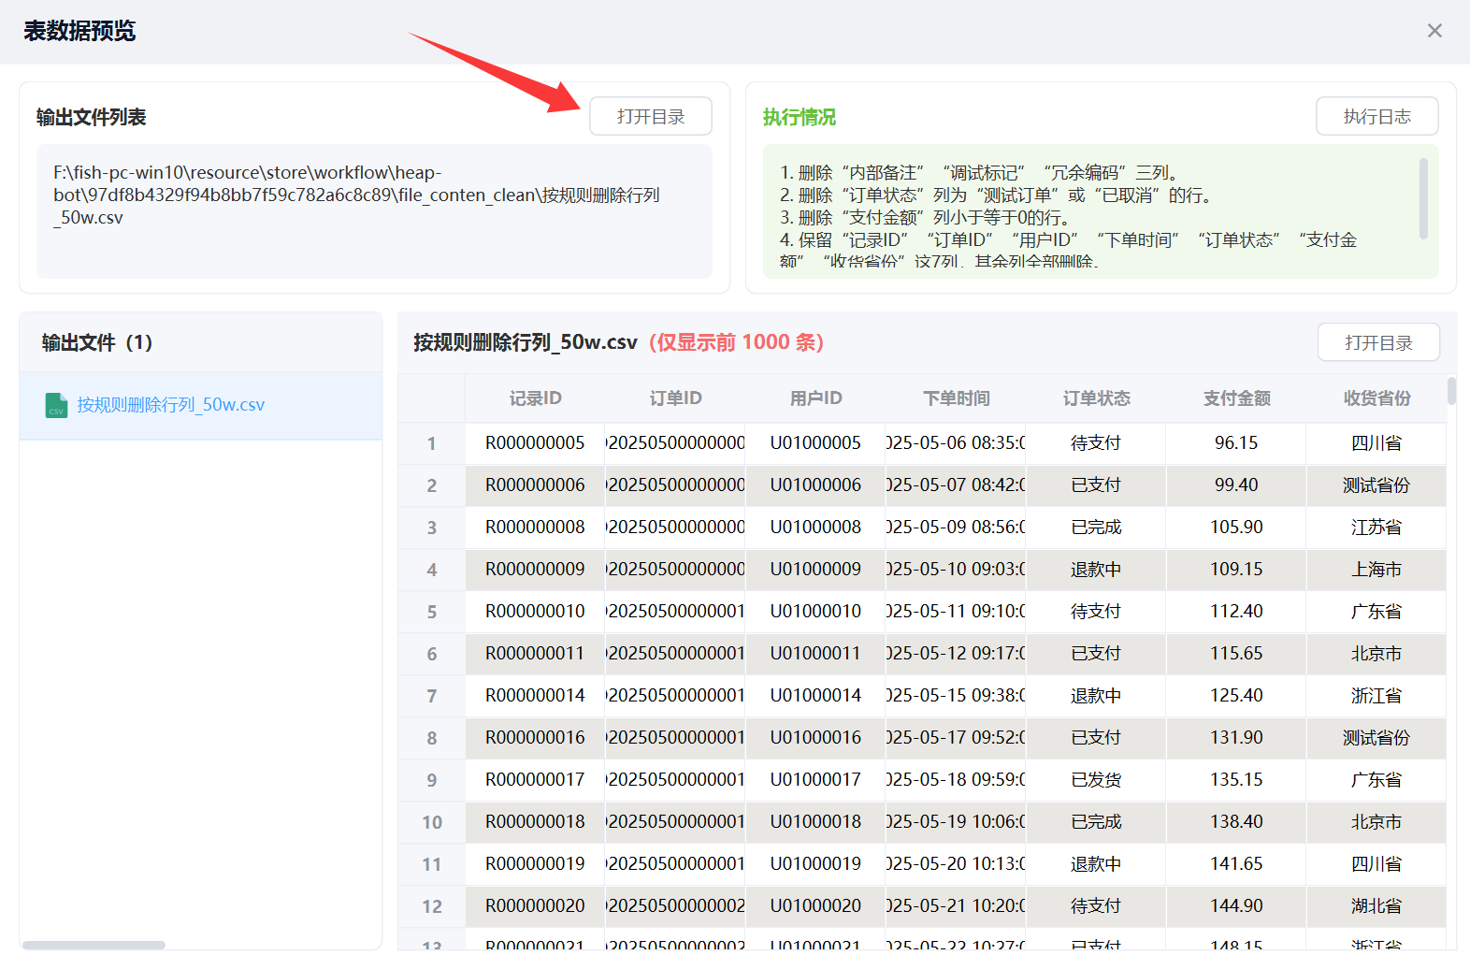
Task: Click the 用户ID column header
Action: (x=815, y=398)
